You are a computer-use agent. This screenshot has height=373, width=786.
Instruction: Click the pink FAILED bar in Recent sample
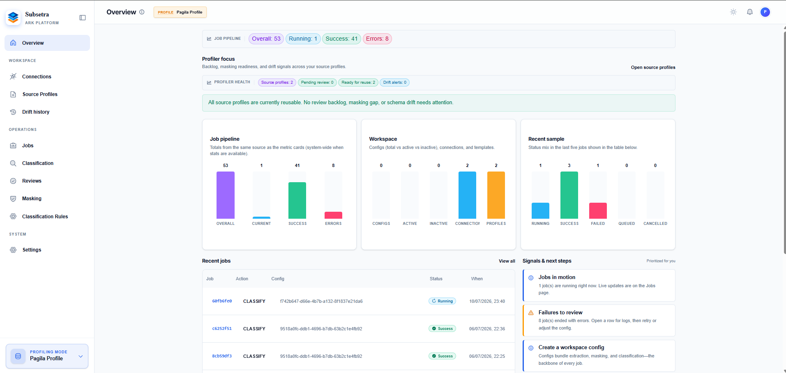pyautogui.click(x=598, y=211)
